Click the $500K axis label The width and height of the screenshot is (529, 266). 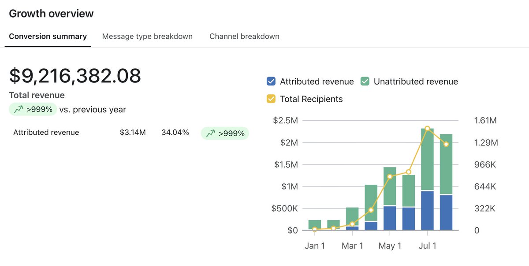[285, 208]
